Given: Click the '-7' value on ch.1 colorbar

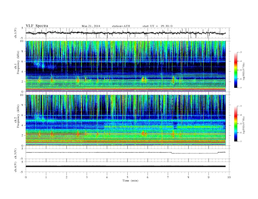Looking at the screenshot, I should pyautogui.click(x=240, y=88).
